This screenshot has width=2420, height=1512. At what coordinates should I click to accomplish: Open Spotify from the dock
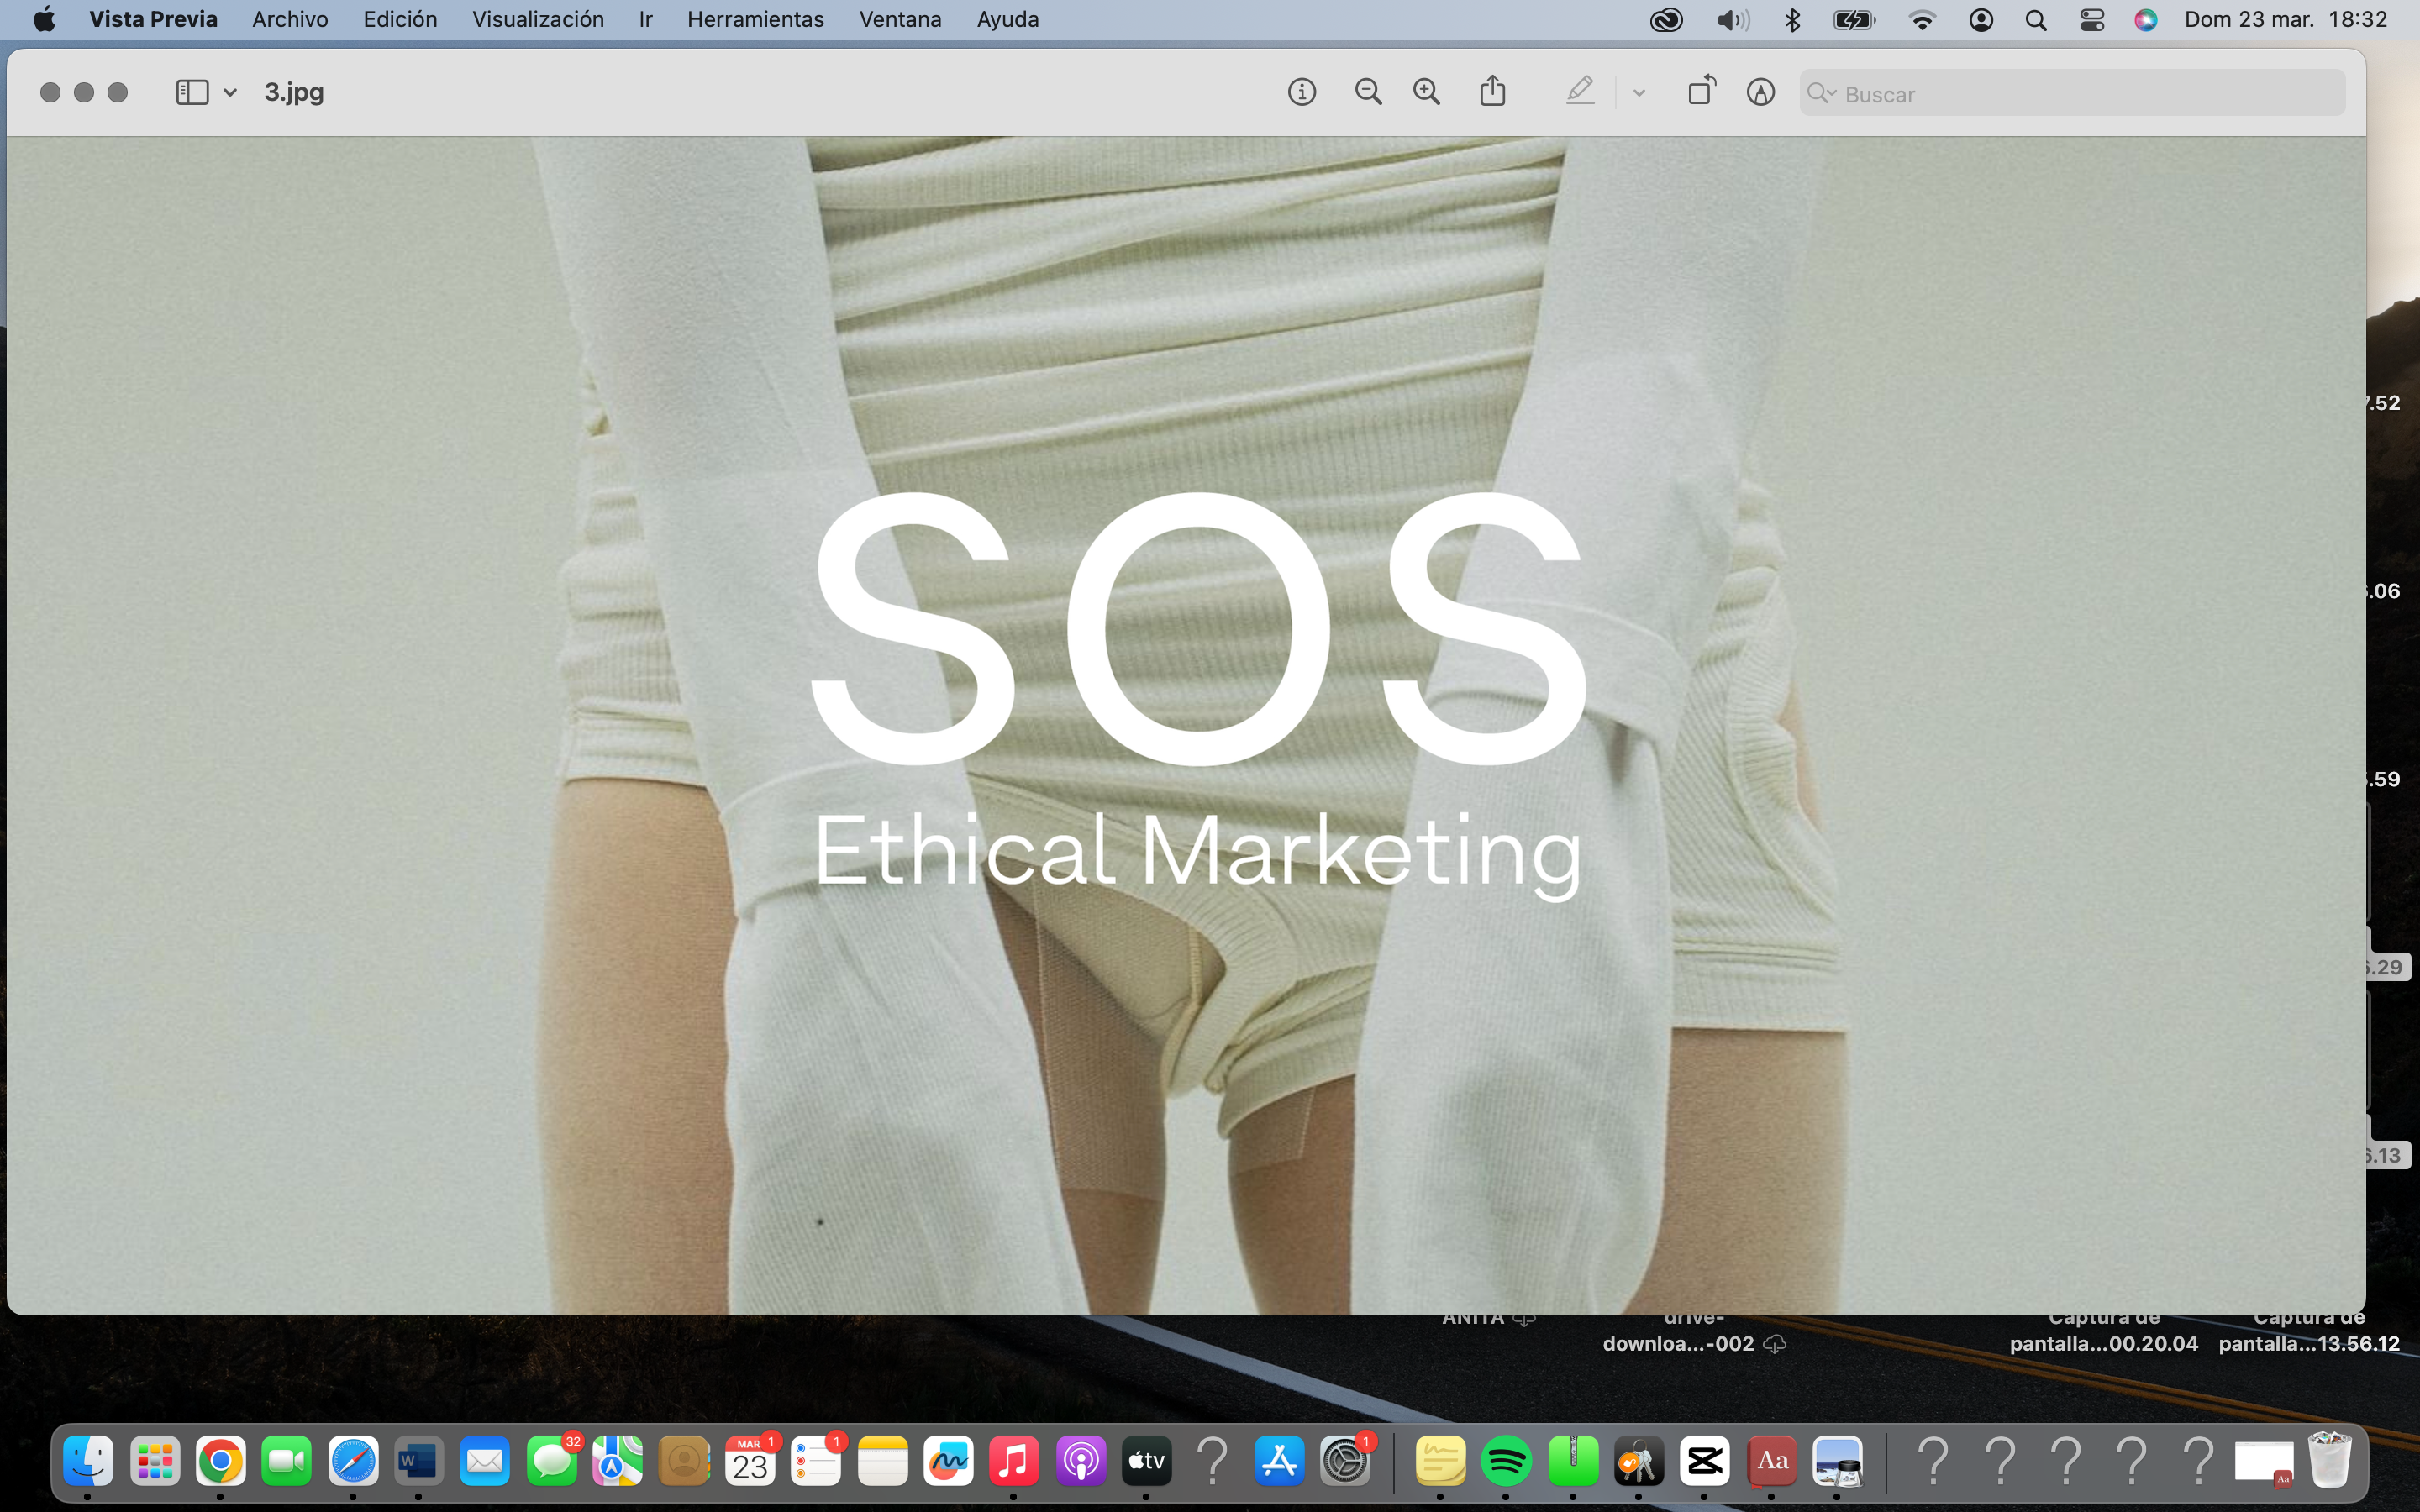(1506, 1461)
